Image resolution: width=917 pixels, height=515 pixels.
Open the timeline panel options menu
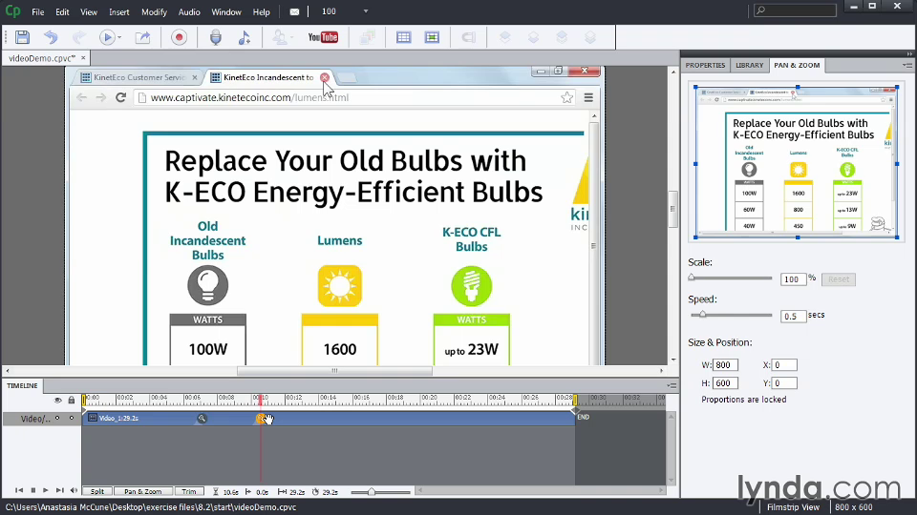pos(672,386)
